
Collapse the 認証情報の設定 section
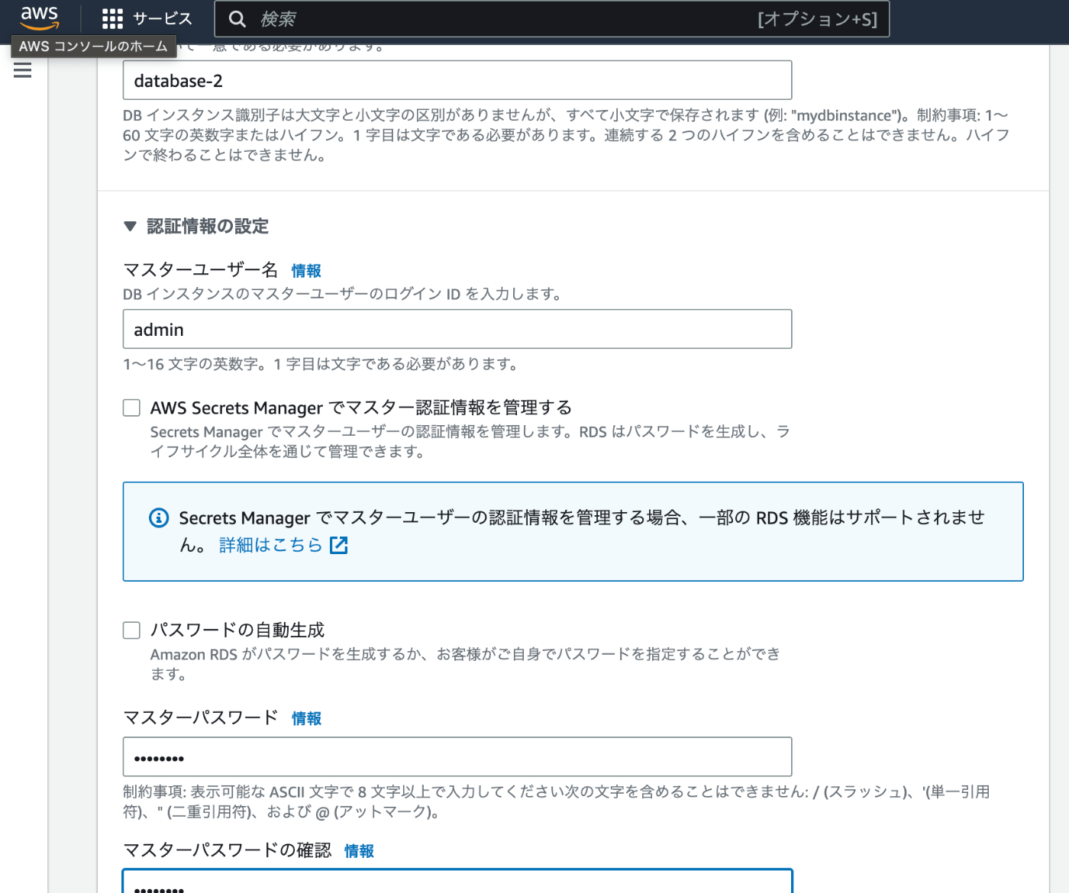130,227
